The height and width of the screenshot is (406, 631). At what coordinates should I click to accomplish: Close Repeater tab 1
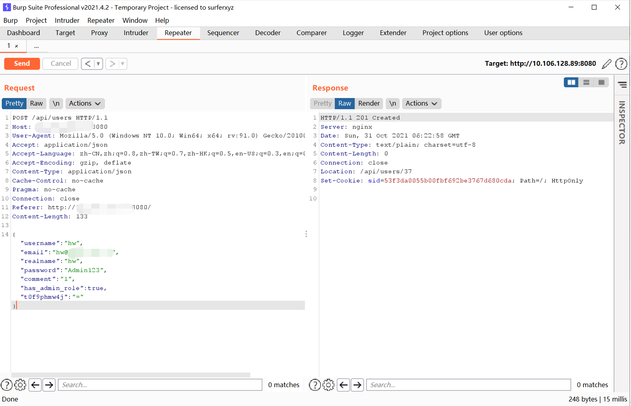coord(16,46)
